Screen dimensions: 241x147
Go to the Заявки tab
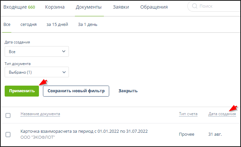pos(121,7)
